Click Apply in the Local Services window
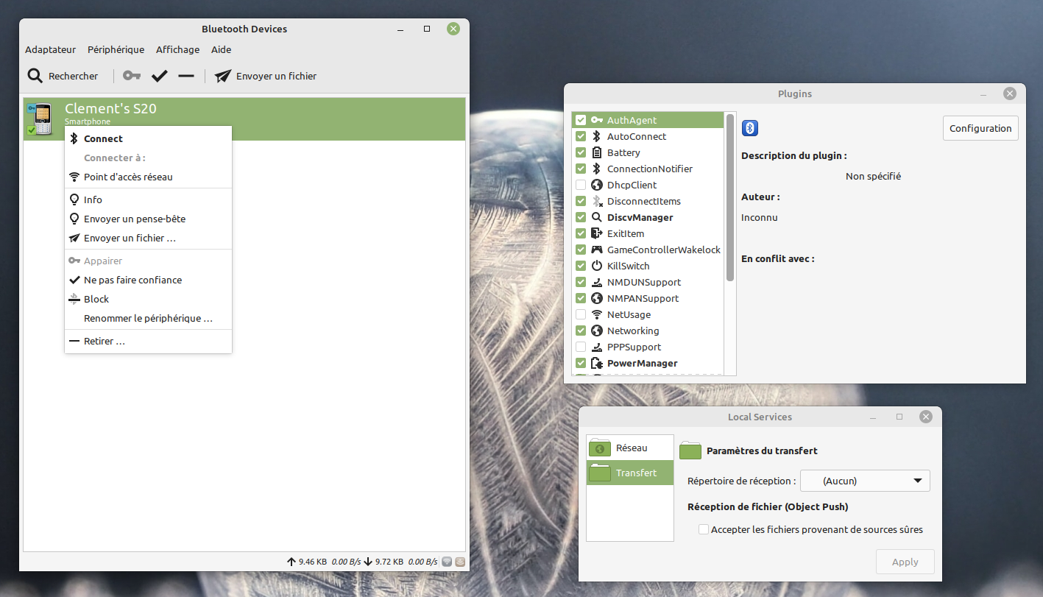 pyautogui.click(x=905, y=561)
